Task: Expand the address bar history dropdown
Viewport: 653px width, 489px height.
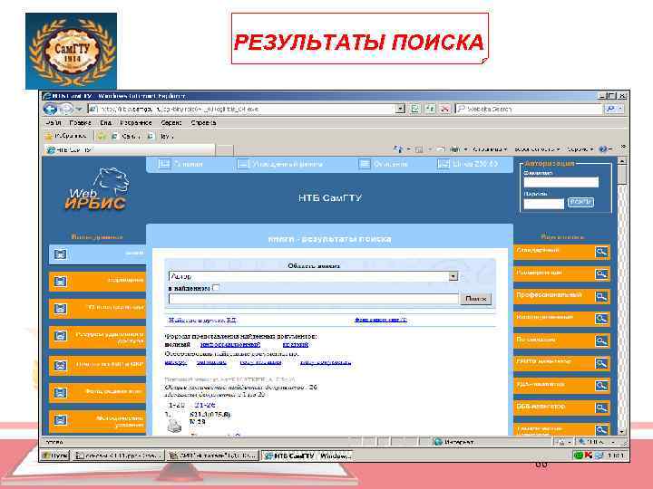Action: [x=400, y=109]
